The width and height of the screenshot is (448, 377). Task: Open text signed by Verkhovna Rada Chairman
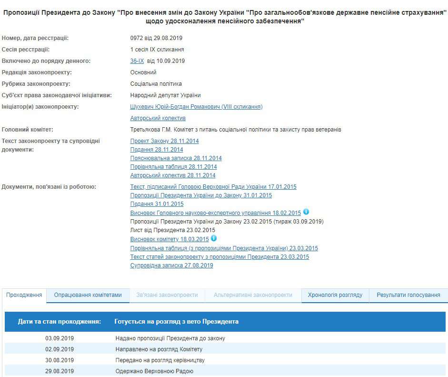point(213,186)
